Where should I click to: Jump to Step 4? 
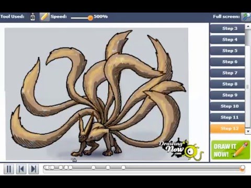coord(227,40)
